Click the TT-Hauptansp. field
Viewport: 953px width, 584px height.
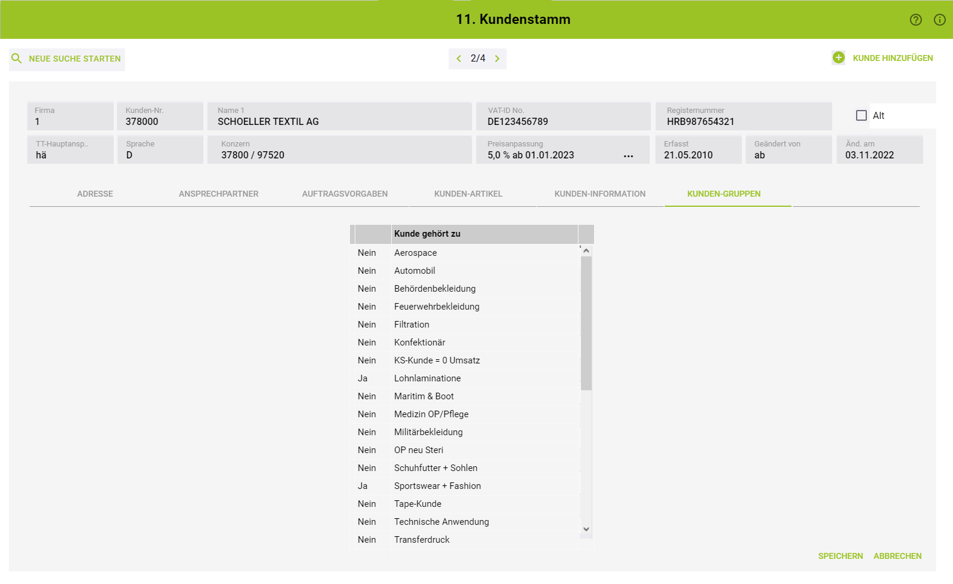pyautogui.click(x=71, y=155)
